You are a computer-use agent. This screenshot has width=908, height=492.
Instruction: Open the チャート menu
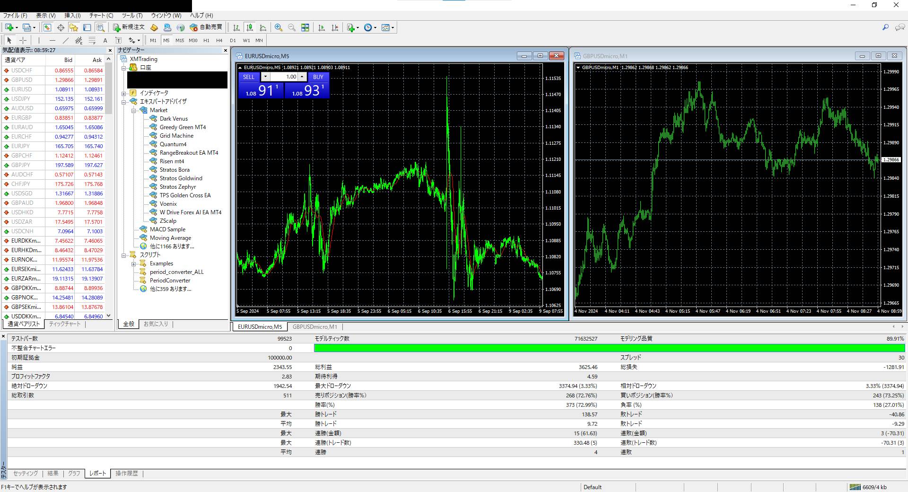click(x=101, y=15)
